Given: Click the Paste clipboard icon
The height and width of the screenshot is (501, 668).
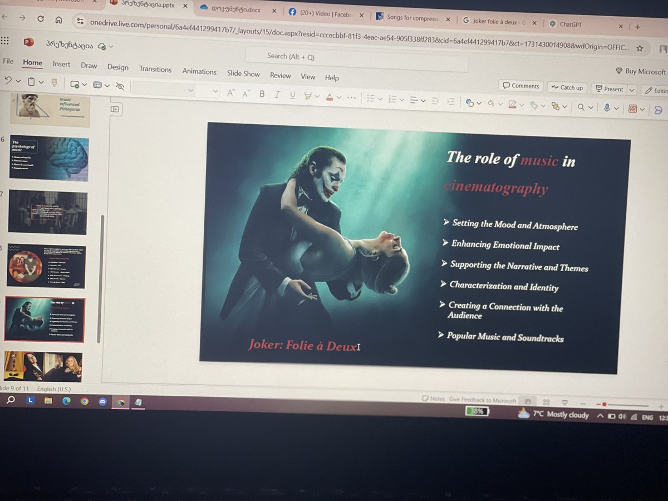Looking at the screenshot, I should pos(31,82).
